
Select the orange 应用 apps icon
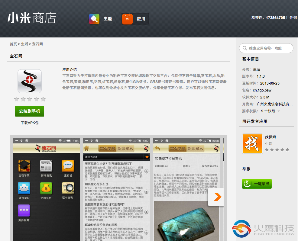(127, 19)
